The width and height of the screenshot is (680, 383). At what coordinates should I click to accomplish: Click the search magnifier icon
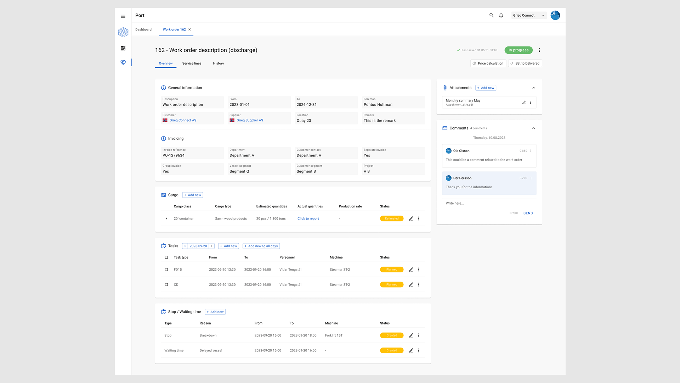pos(491,15)
